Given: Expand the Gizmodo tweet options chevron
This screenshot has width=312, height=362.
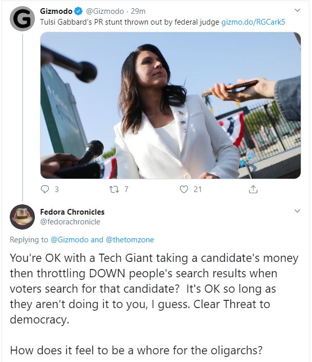Looking at the screenshot, I should pyautogui.click(x=297, y=10).
